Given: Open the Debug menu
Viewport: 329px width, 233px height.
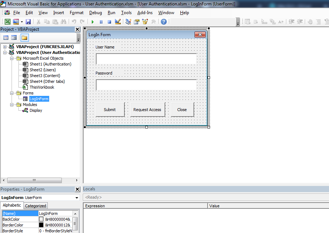Looking at the screenshot, I should (95, 12).
